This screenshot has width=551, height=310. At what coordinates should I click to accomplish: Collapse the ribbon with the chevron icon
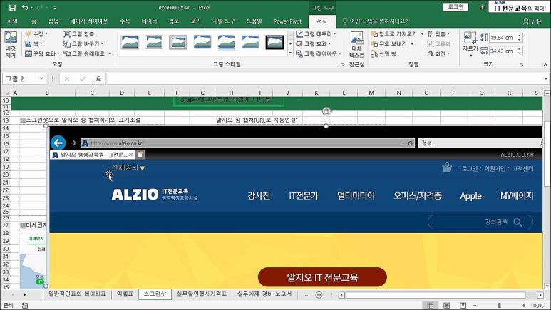point(545,65)
